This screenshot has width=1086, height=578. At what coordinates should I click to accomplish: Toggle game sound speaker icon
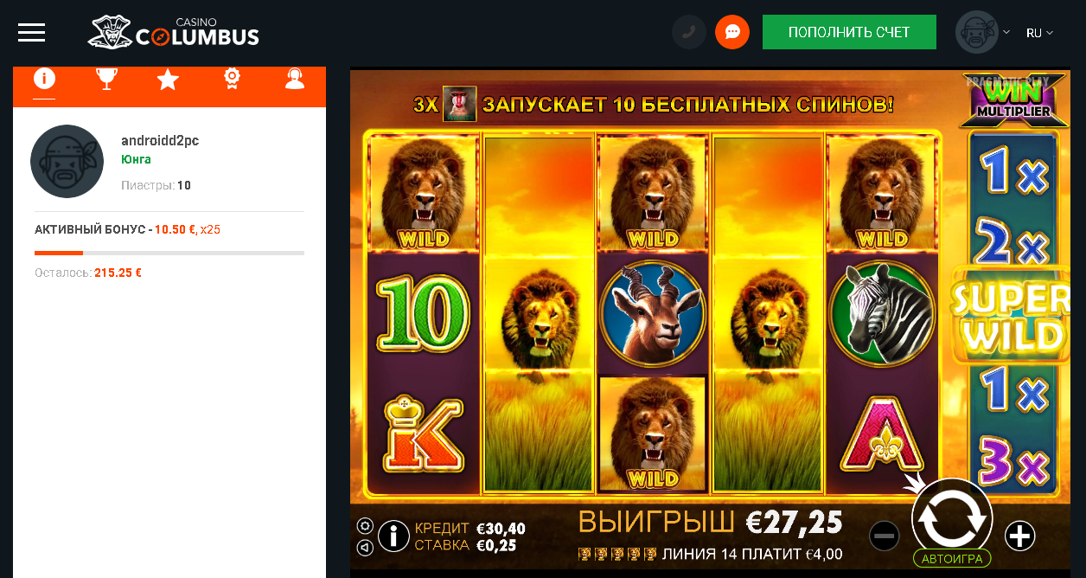365,547
